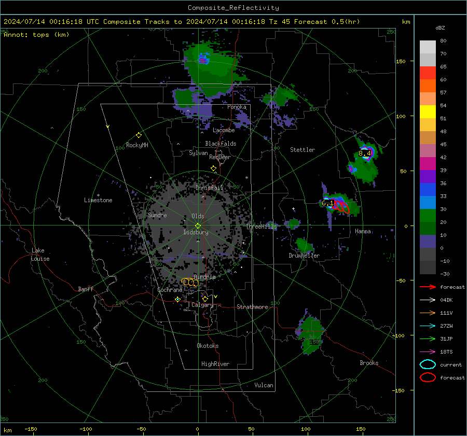
Task: Click the red forecast arrow in legend
Action: coord(428,287)
